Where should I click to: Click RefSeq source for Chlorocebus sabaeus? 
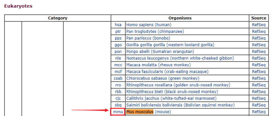click(259, 78)
